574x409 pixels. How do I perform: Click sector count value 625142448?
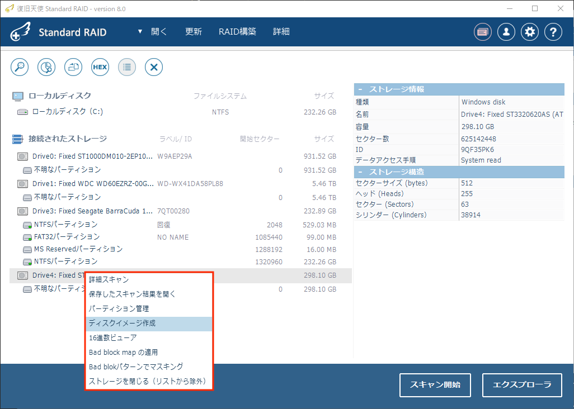point(478,139)
